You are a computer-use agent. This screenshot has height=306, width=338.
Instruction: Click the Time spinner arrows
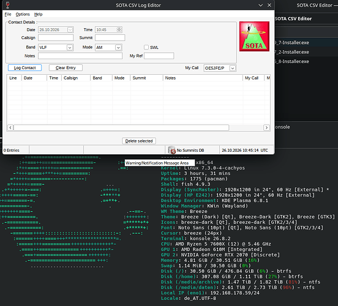click(x=119, y=30)
